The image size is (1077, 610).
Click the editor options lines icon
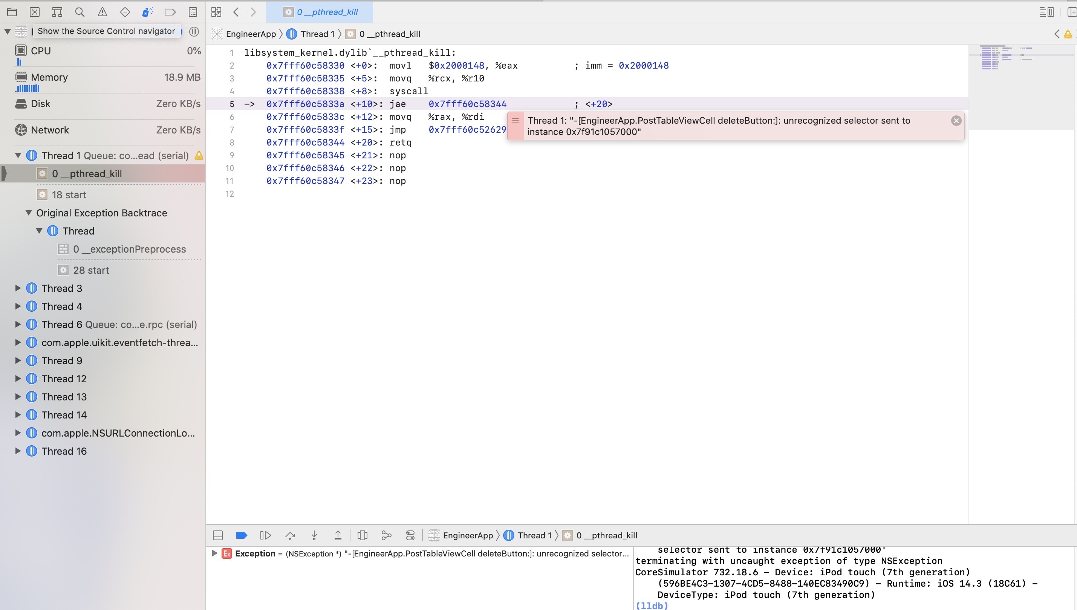tap(1046, 12)
